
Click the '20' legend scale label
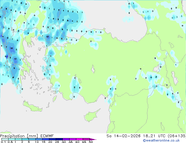(50, 142)
